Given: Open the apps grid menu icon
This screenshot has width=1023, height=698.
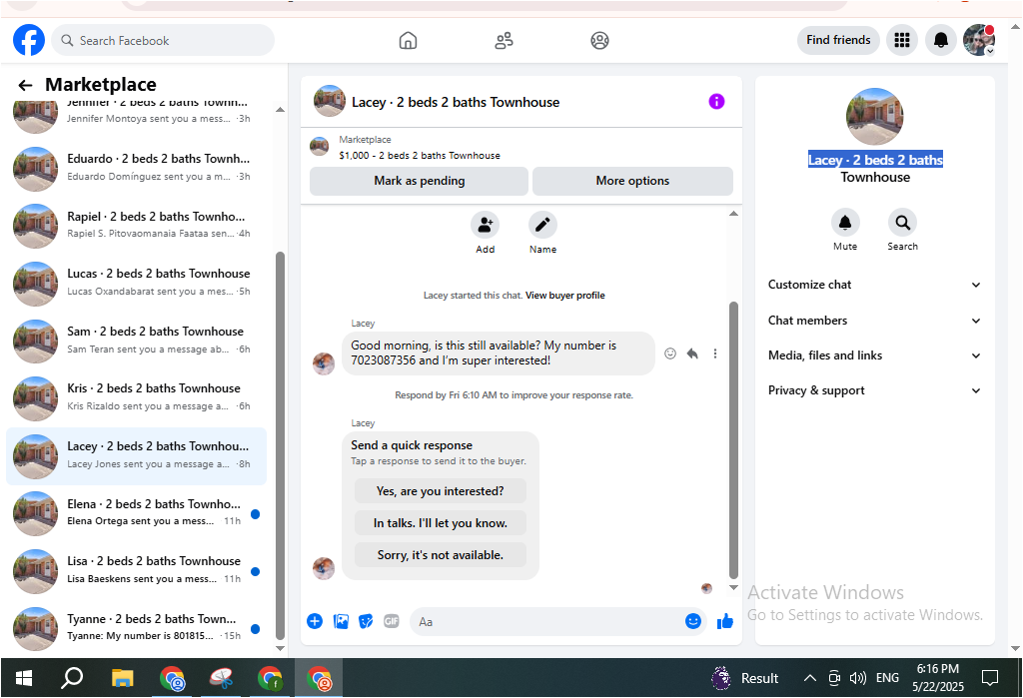Looking at the screenshot, I should tap(902, 41).
